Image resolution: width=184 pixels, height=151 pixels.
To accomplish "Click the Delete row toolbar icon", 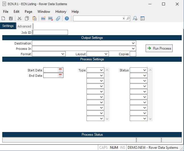I will tap(51, 18).
